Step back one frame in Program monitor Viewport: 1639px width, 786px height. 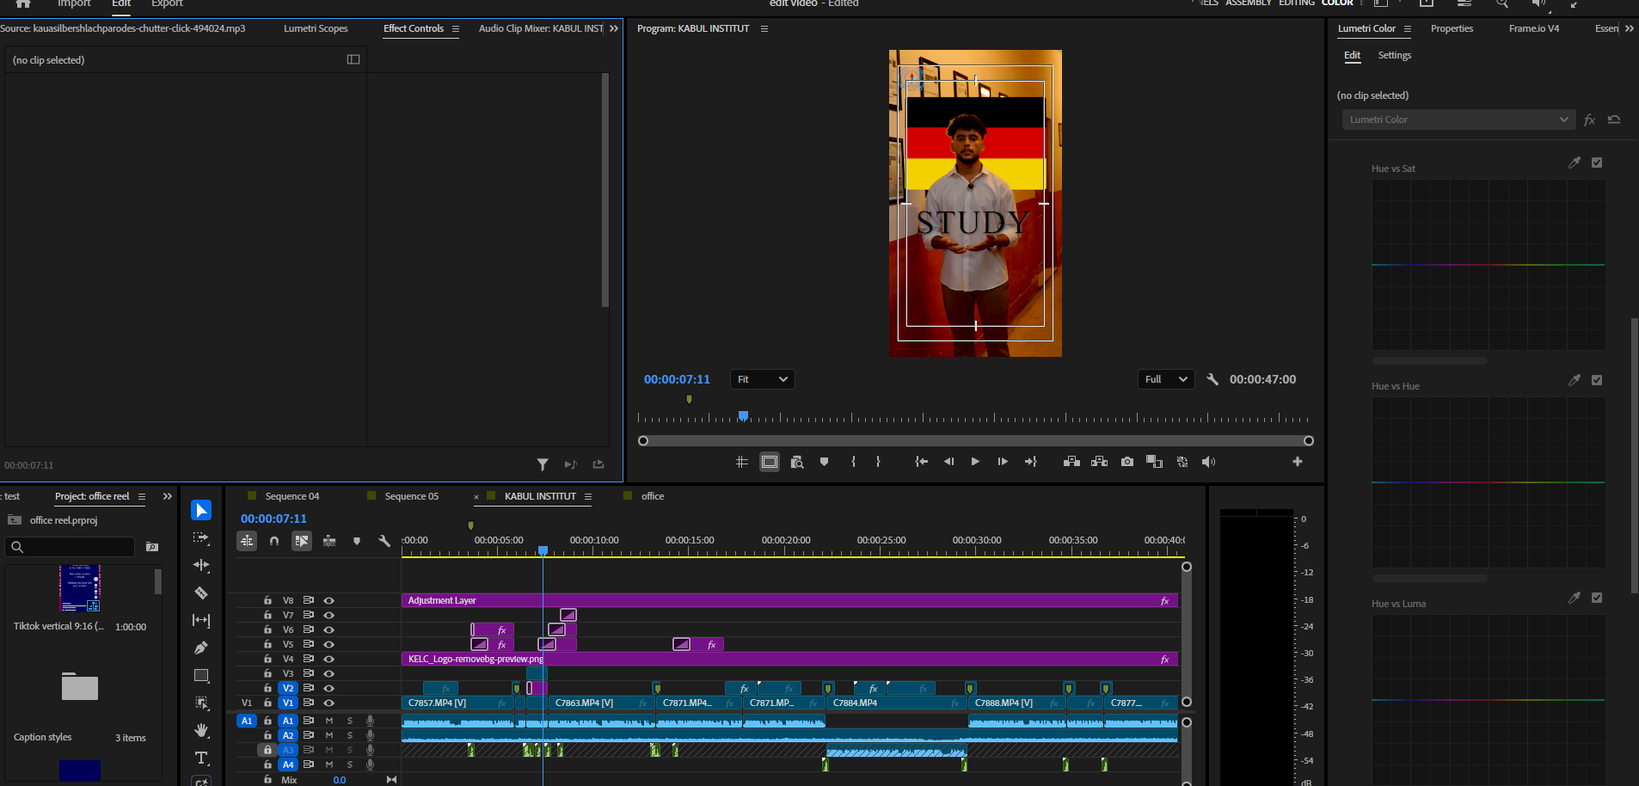(x=948, y=462)
